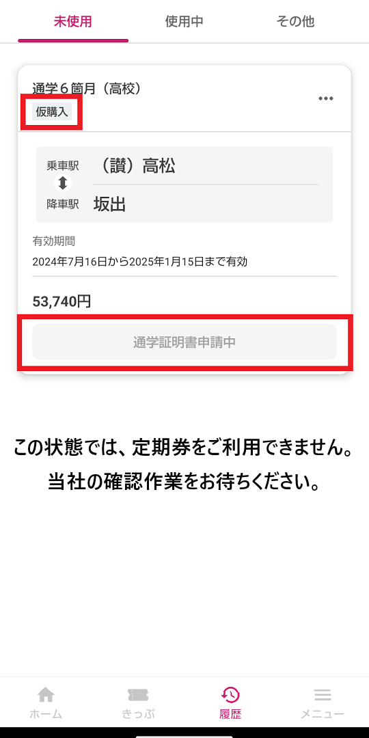Switch to the 未使用 tab
The image size is (369, 738).
click(73, 22)
